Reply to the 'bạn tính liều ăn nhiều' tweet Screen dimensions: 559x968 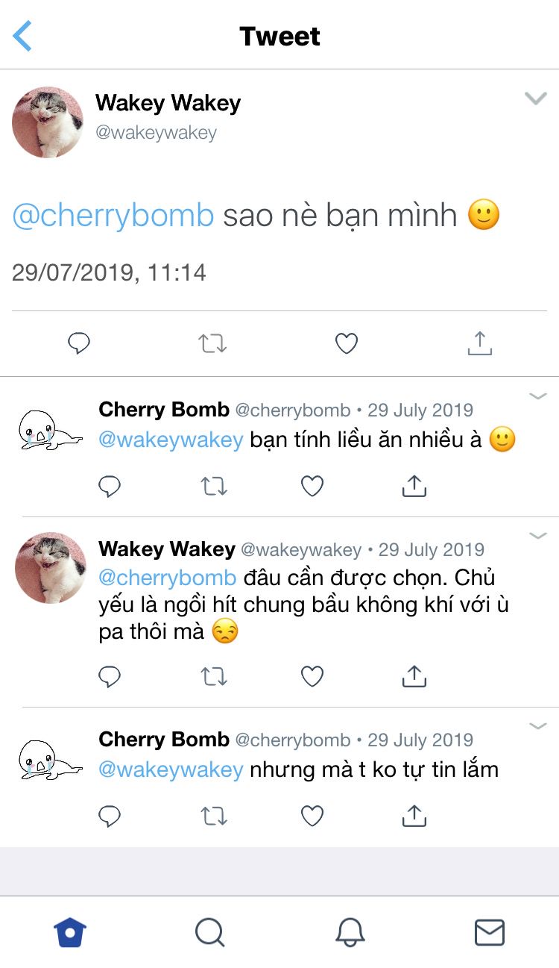(x=110, y=487)
